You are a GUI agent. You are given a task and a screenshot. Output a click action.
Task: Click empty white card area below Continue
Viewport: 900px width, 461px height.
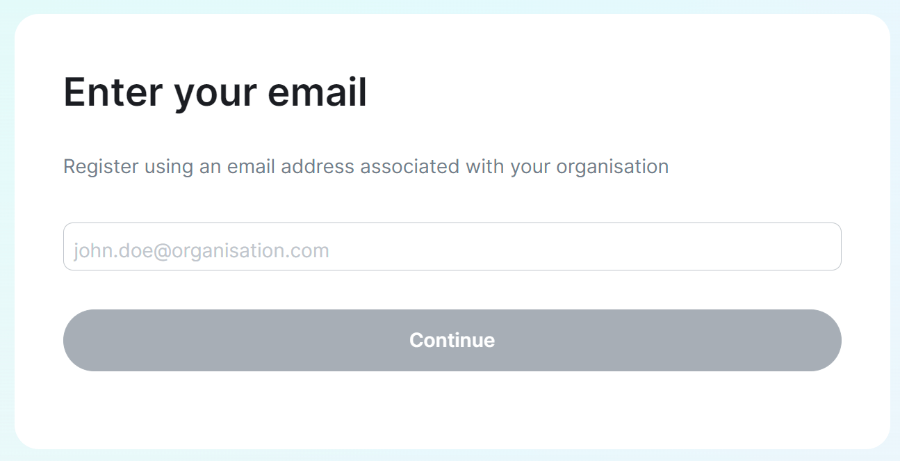pos(452,410)
